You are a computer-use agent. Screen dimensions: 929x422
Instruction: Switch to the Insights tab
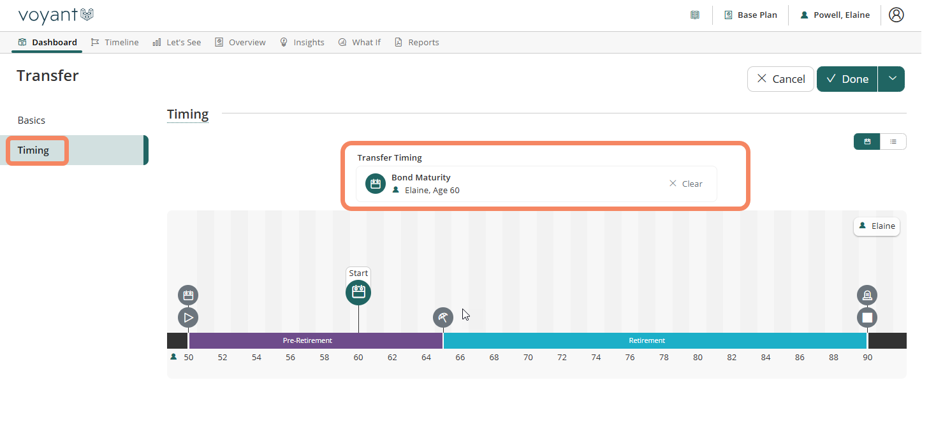[x=302, y=42]
